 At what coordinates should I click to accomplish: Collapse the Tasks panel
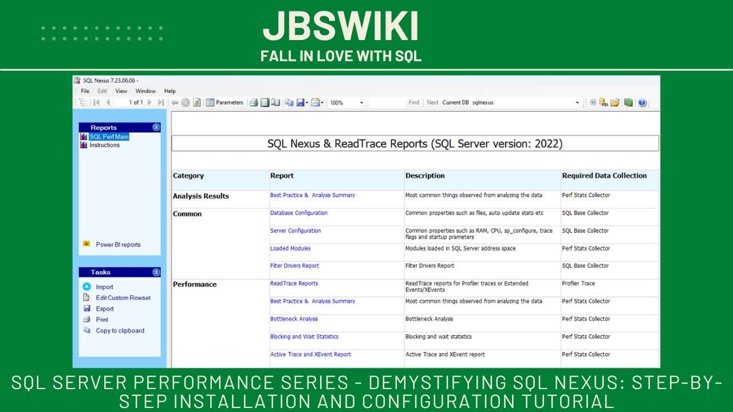156,272
